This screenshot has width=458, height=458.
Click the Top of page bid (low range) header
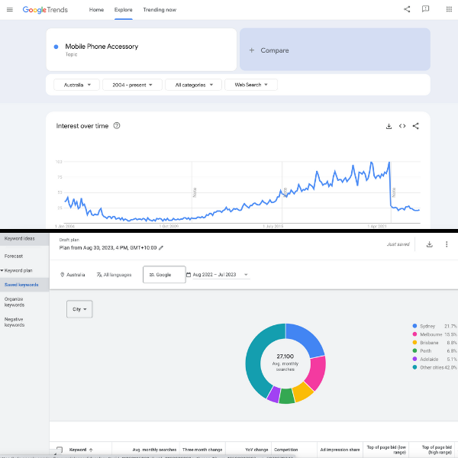click(x=386, y=450)
